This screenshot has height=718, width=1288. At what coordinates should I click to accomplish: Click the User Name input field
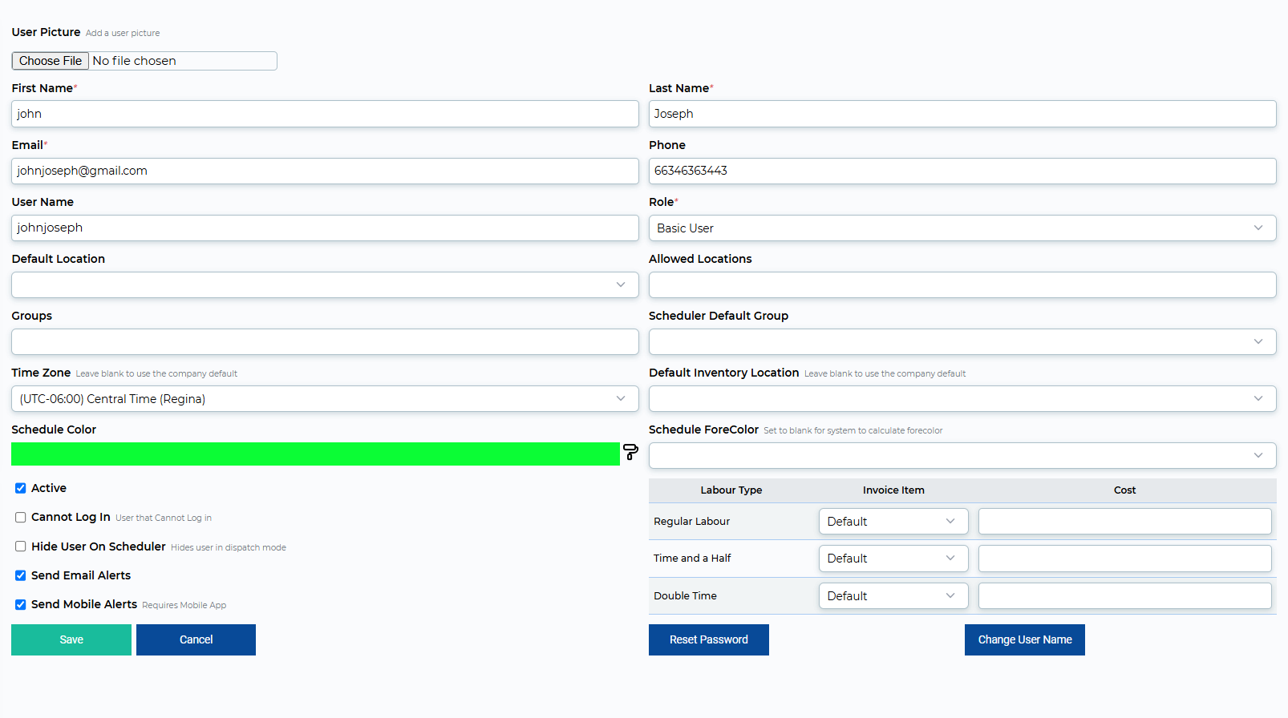pos(325,228)
